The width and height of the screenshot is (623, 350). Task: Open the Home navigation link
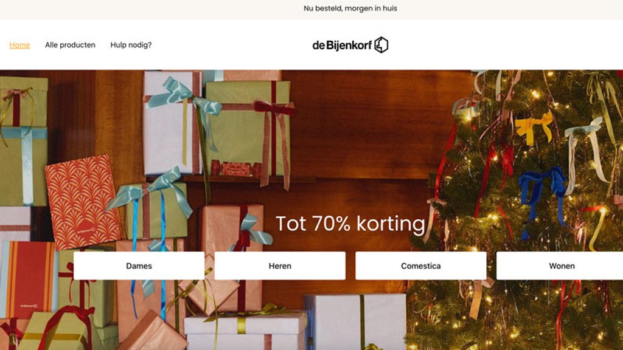[x=19, y=45]
